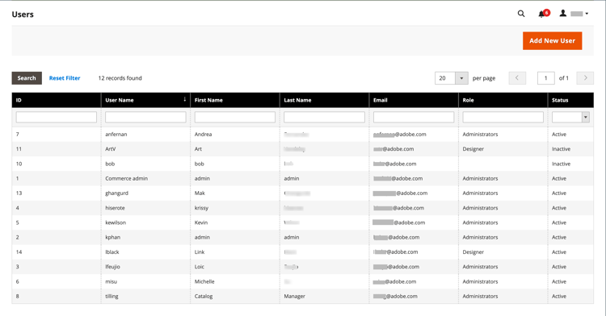Screen dimensions: 606x316
Task: Sort by the Last Name column header
Action: click(x=324, y=100)
